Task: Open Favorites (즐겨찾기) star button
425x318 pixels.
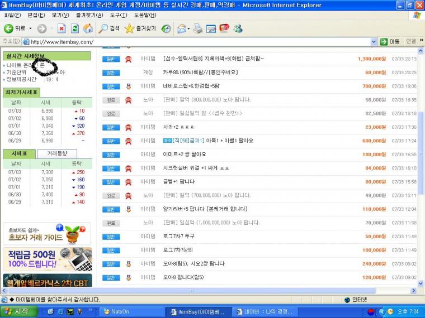Action: (x=140, y=28)
